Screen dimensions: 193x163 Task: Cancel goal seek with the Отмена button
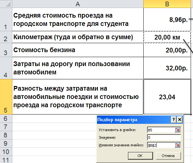pos(168,156)
